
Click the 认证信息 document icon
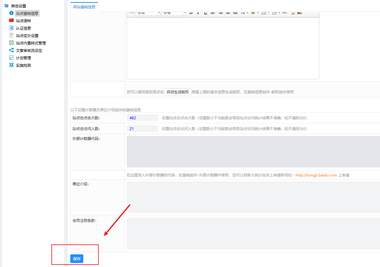pos(11,28)
